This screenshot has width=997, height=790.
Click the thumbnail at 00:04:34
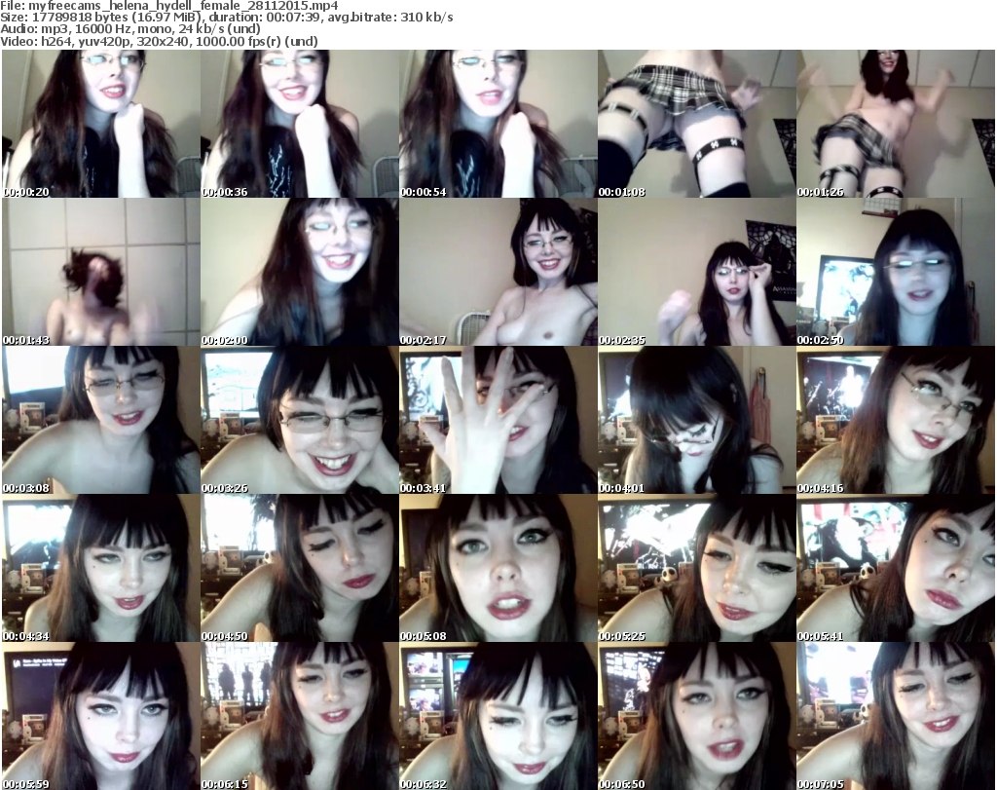point(101,569)
